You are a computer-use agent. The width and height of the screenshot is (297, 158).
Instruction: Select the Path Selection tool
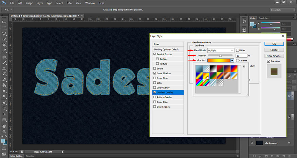point(4,114)
